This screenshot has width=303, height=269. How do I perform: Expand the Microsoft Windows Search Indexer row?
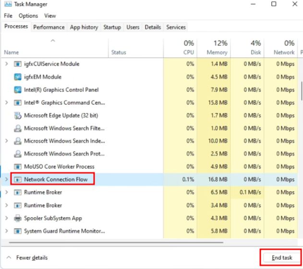pos(6,141)
